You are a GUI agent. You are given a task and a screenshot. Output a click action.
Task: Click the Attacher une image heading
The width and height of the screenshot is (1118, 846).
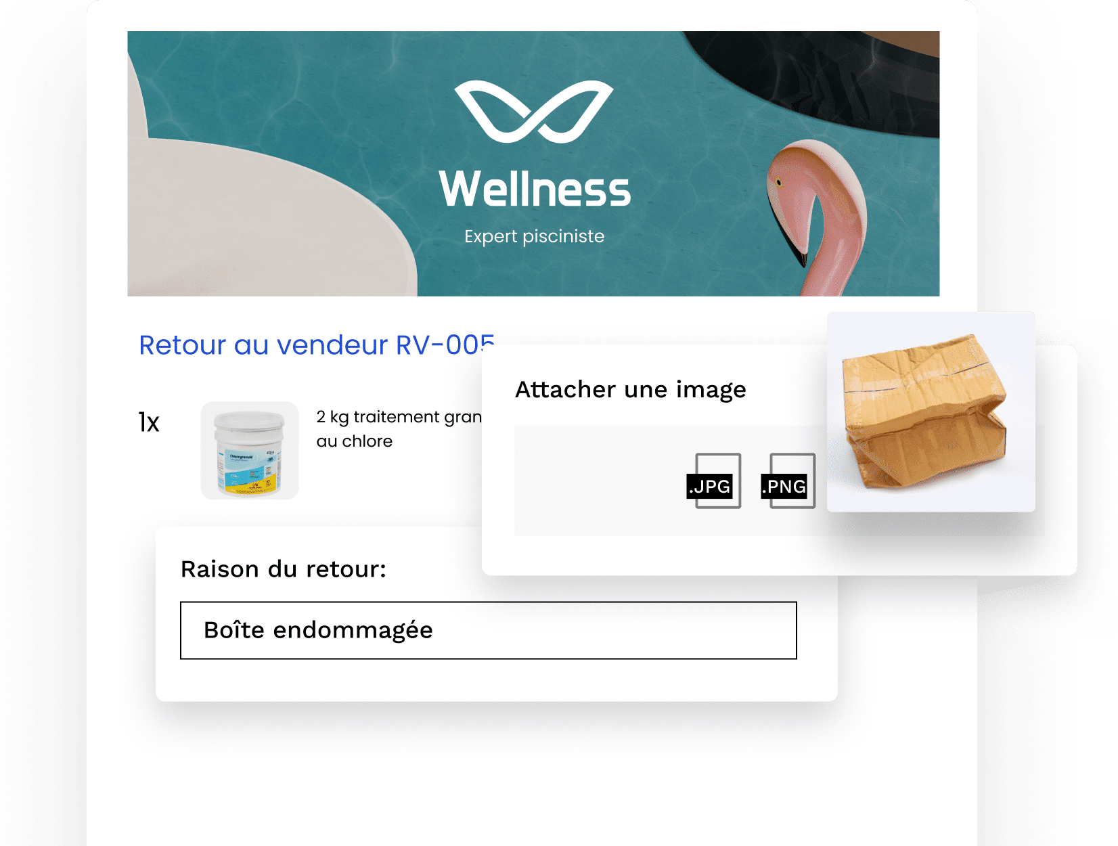coord(631,390)
